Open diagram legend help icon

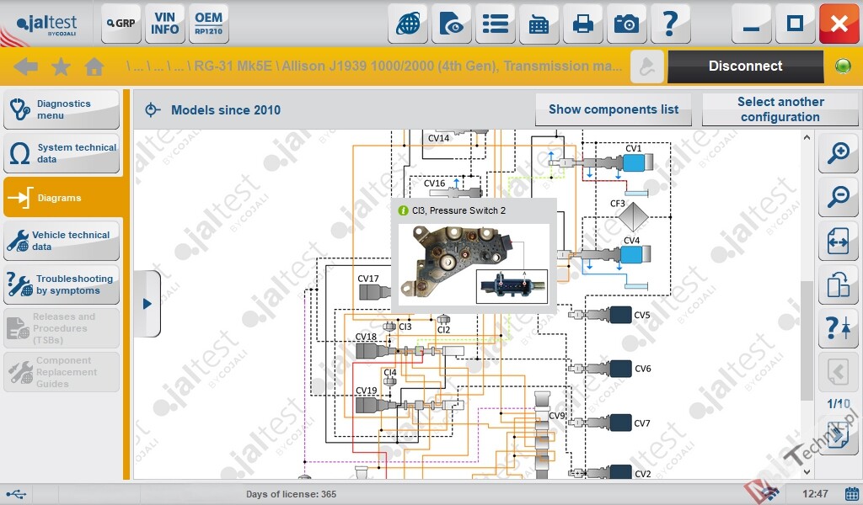[x=839, y=328]
